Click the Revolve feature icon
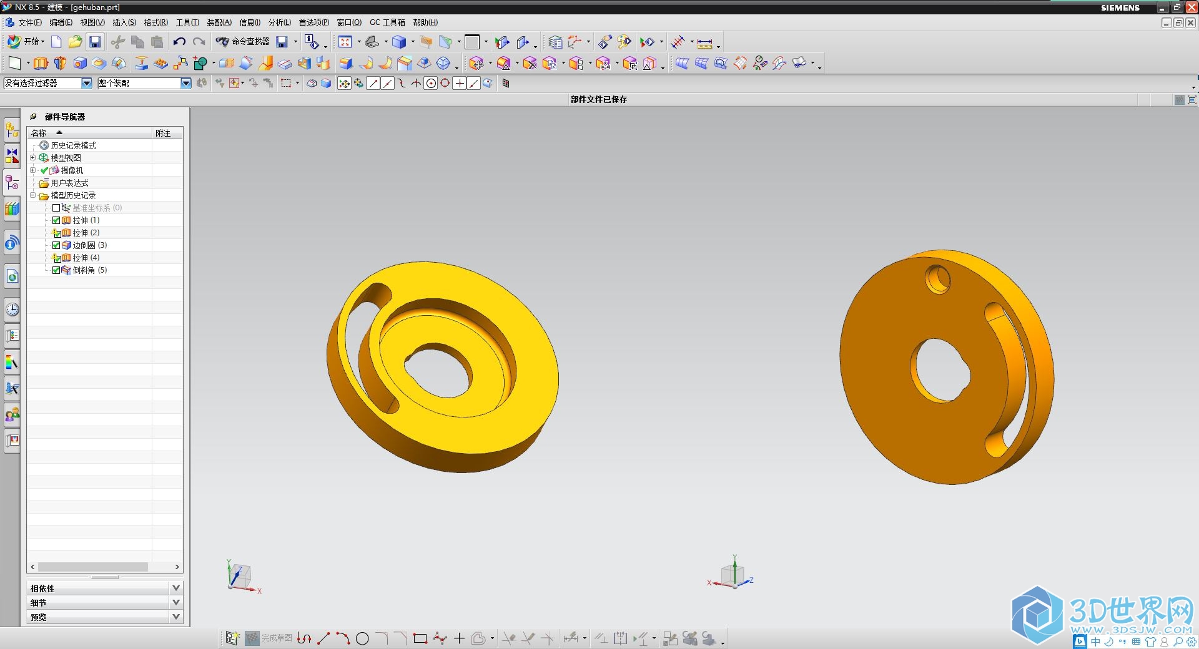Screen dimensions: 1199x649 [60, 63]
